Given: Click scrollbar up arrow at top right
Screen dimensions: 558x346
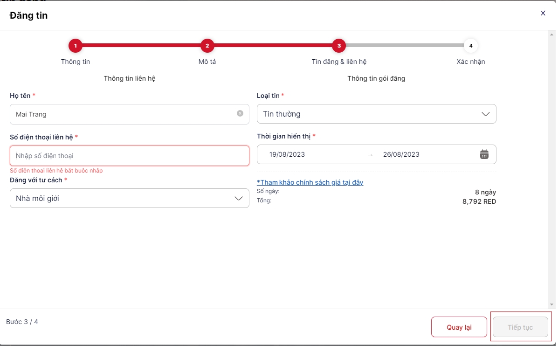Looking at the screenshot, I should [552, 34].
